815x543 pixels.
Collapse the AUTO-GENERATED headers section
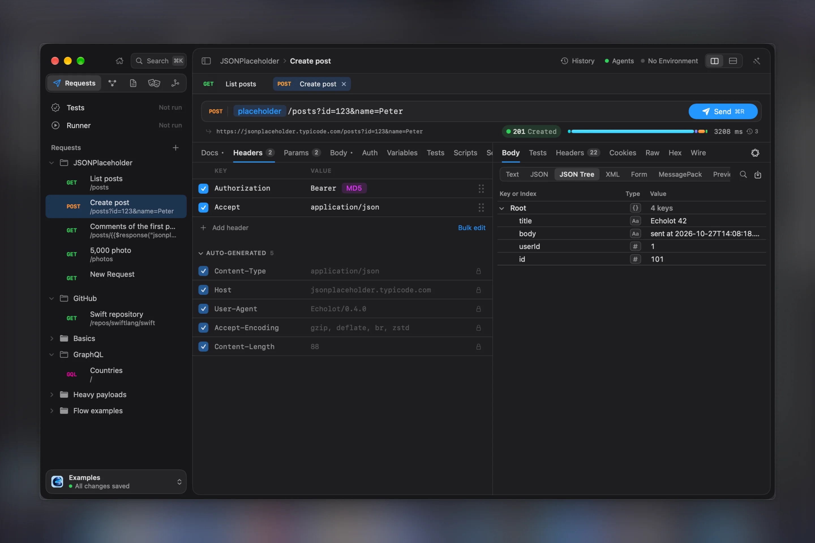200,253
